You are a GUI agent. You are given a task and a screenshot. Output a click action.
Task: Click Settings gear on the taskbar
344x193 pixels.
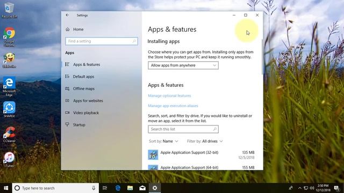pos(155,188)
